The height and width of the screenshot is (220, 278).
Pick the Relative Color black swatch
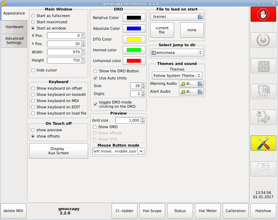[x=134, y=18]
